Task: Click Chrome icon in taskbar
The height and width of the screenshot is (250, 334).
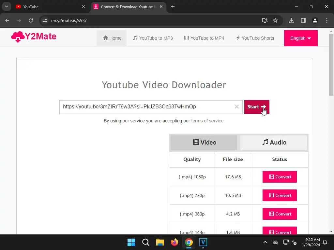Action: tap(189, 242)
